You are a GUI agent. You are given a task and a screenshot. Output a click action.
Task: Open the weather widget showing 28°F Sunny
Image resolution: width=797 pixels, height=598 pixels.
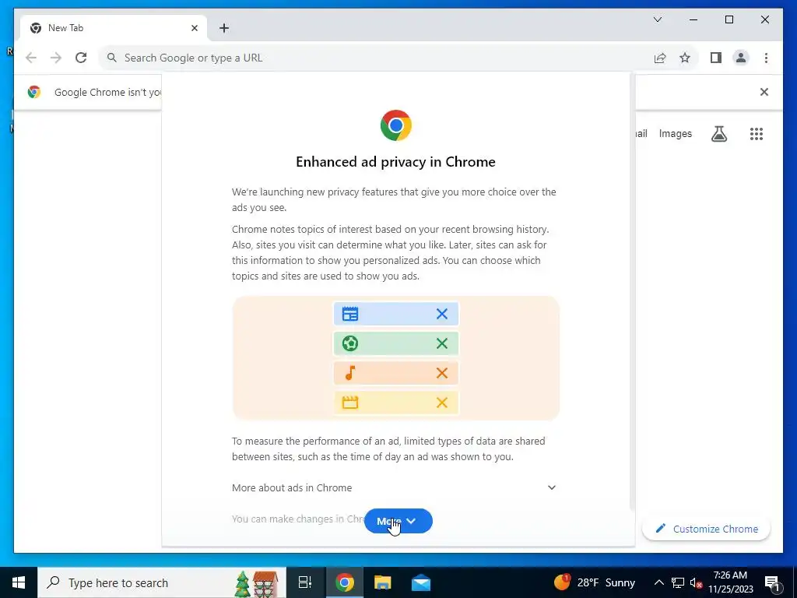pyautogui.click(x=594, y=582)
